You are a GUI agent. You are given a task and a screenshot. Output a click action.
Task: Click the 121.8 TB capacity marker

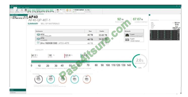pyautogui.click(x=69, y=56)
